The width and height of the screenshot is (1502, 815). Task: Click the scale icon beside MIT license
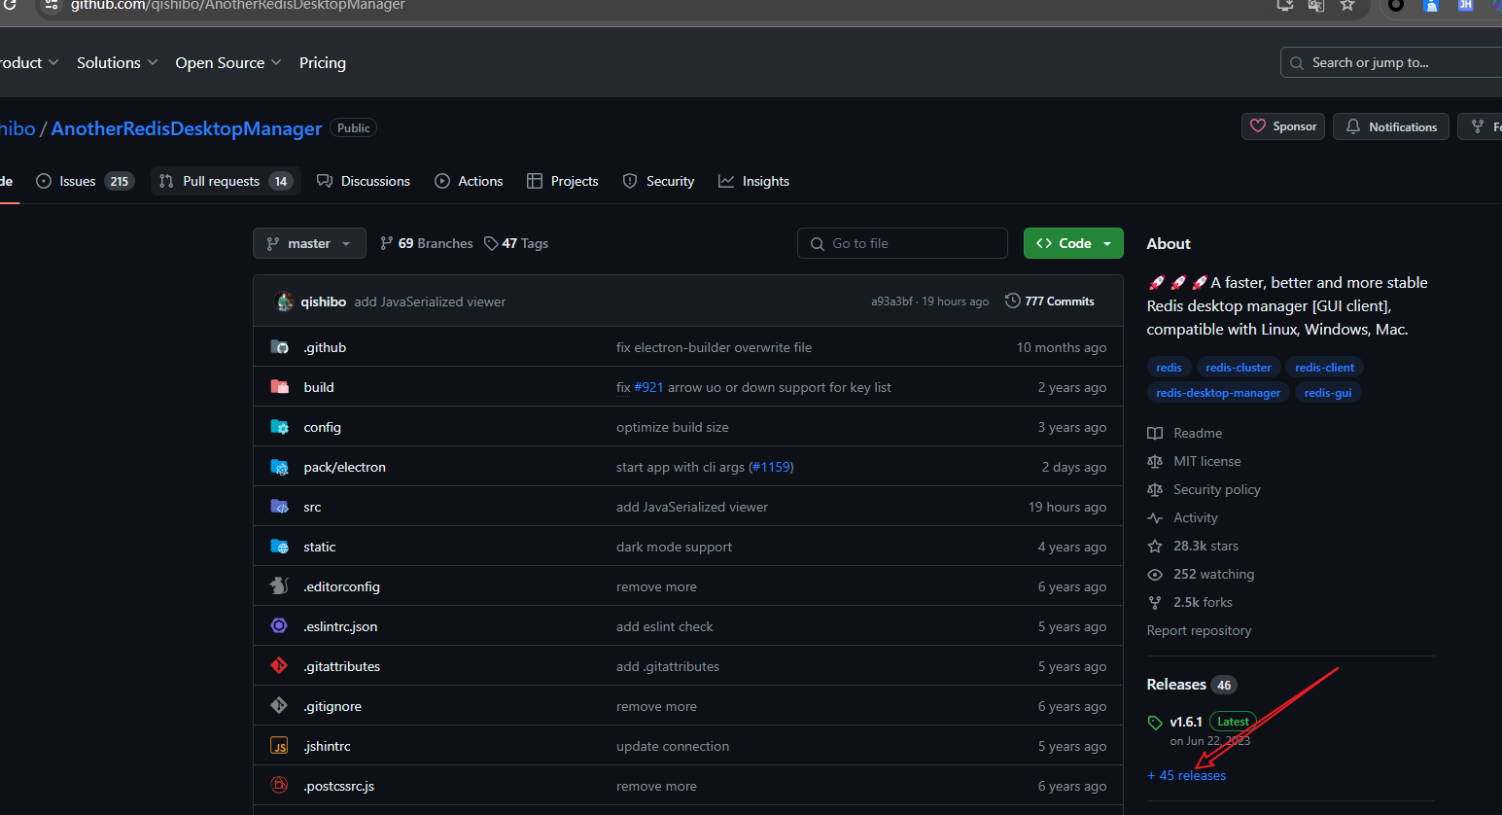pos(1155,462)
